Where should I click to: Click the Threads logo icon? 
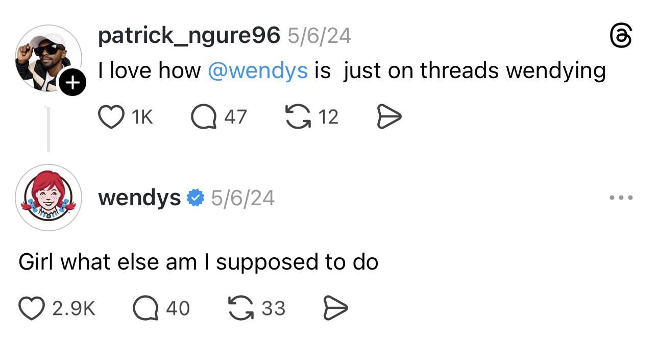[x=621, y=37]
